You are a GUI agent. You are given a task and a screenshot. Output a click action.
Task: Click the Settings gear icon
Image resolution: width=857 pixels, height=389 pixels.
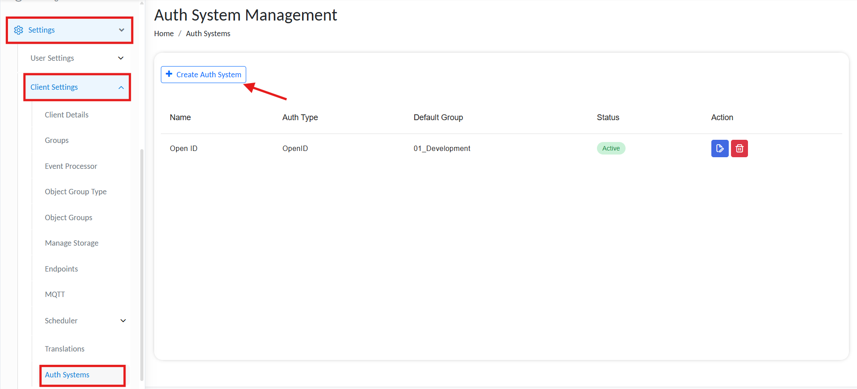[19, 30]
